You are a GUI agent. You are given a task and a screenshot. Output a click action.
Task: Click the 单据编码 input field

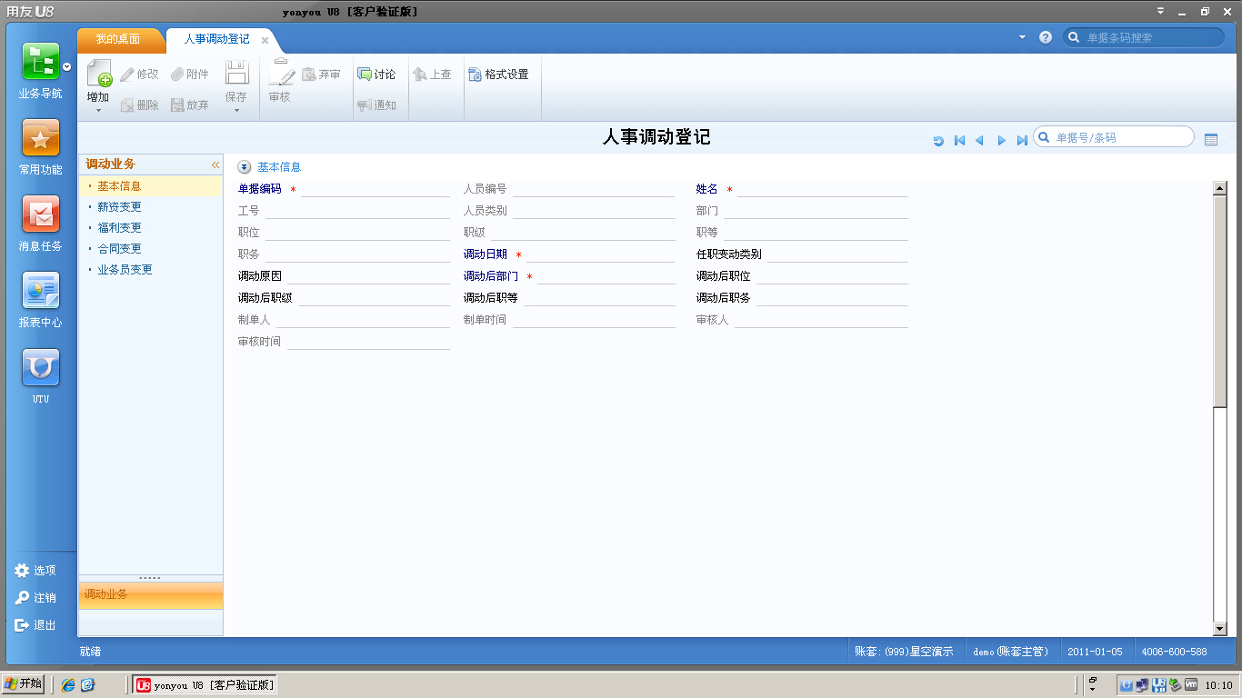[x=376, y=189]
